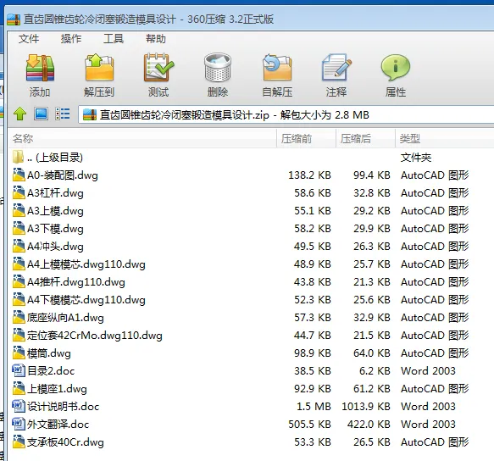Open the 操作 menu

[x=71, y=39]
